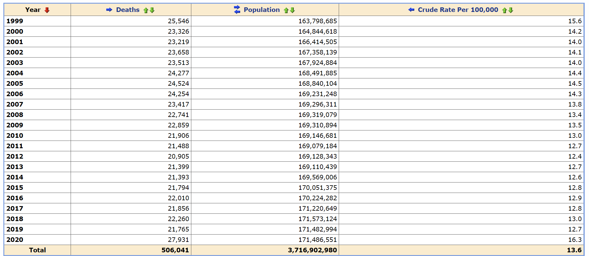589x256 pixels.
Task: Click population value 169,296,311
Action: click(x=318, y=104)
